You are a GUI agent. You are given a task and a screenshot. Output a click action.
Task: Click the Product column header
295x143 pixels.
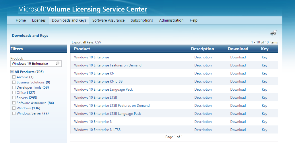coord(82,49)
